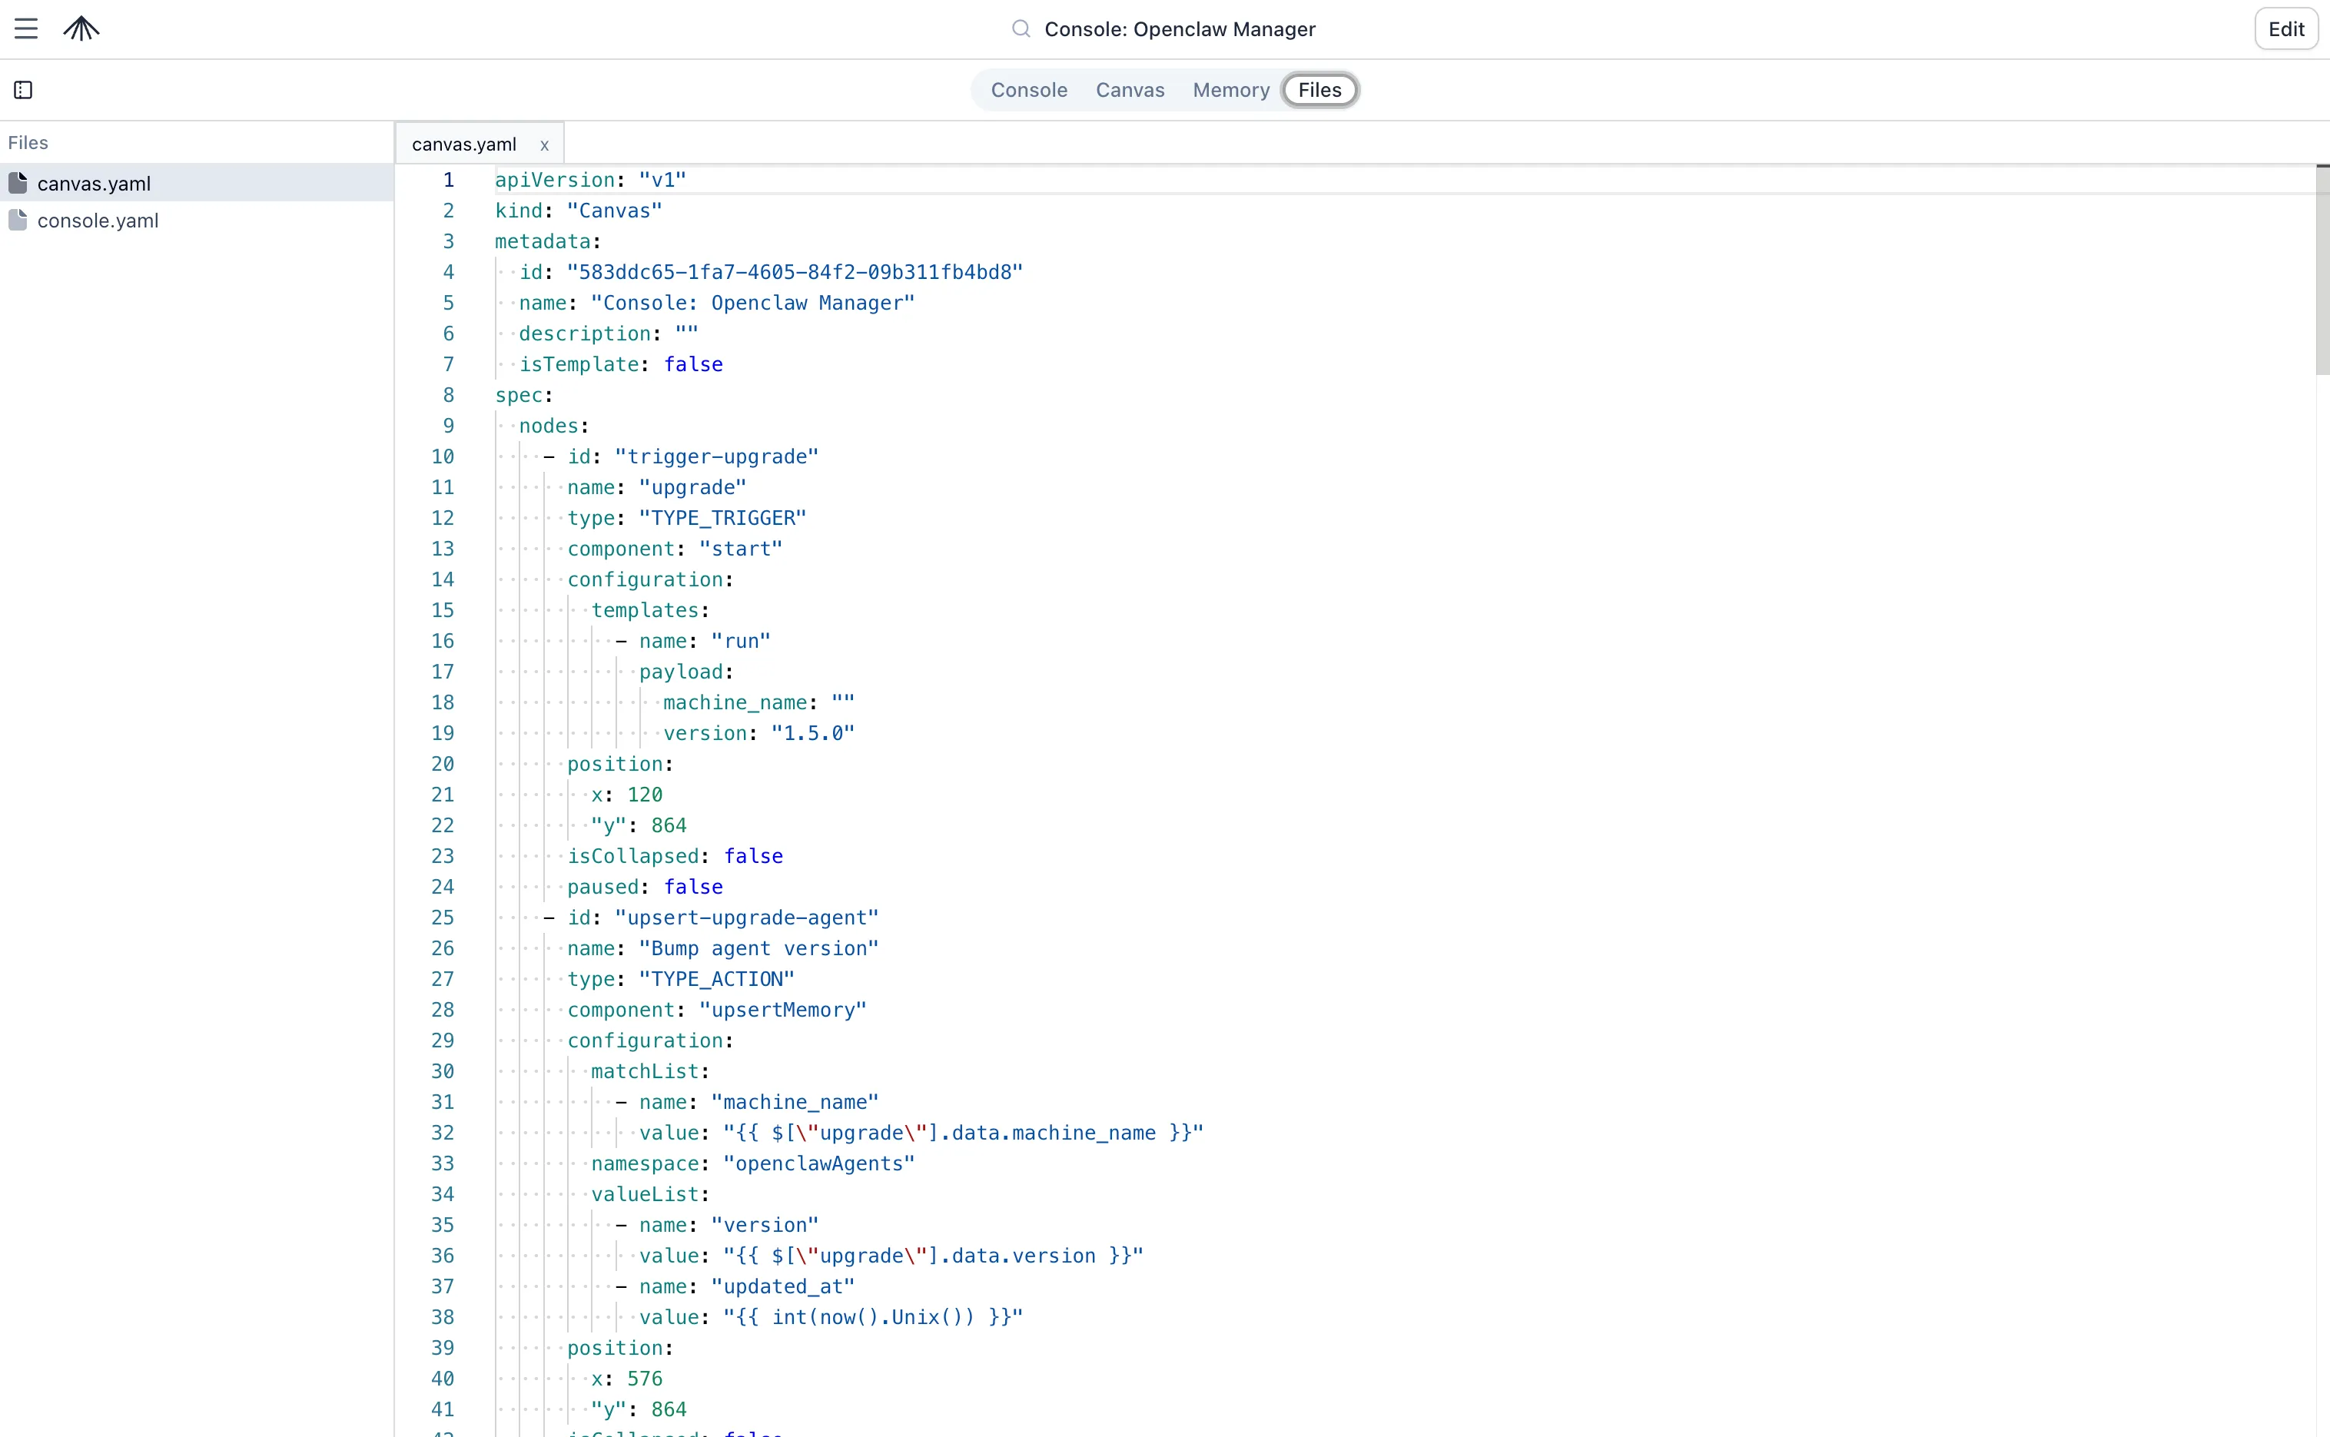Click the isTemplate: false line
The image size is (2330, 1437).
(620, 364)
